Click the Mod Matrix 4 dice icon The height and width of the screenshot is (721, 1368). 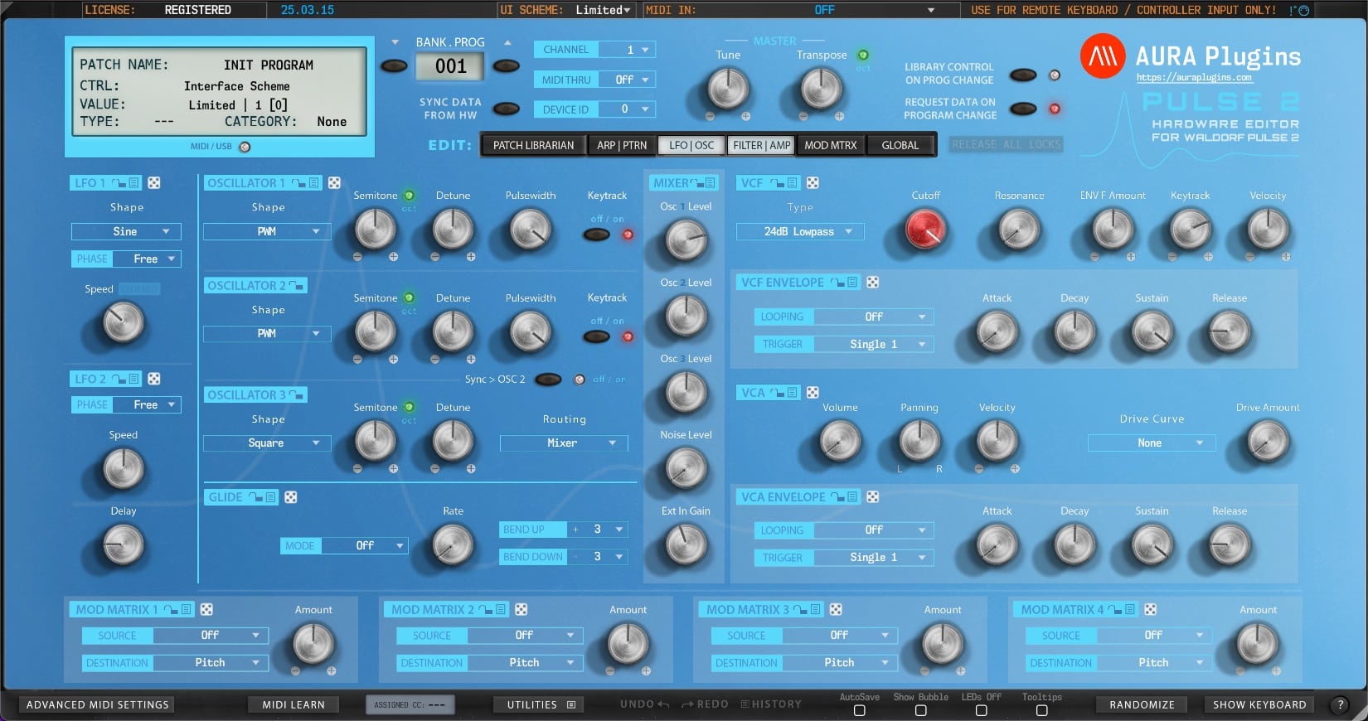(1150, 610)
